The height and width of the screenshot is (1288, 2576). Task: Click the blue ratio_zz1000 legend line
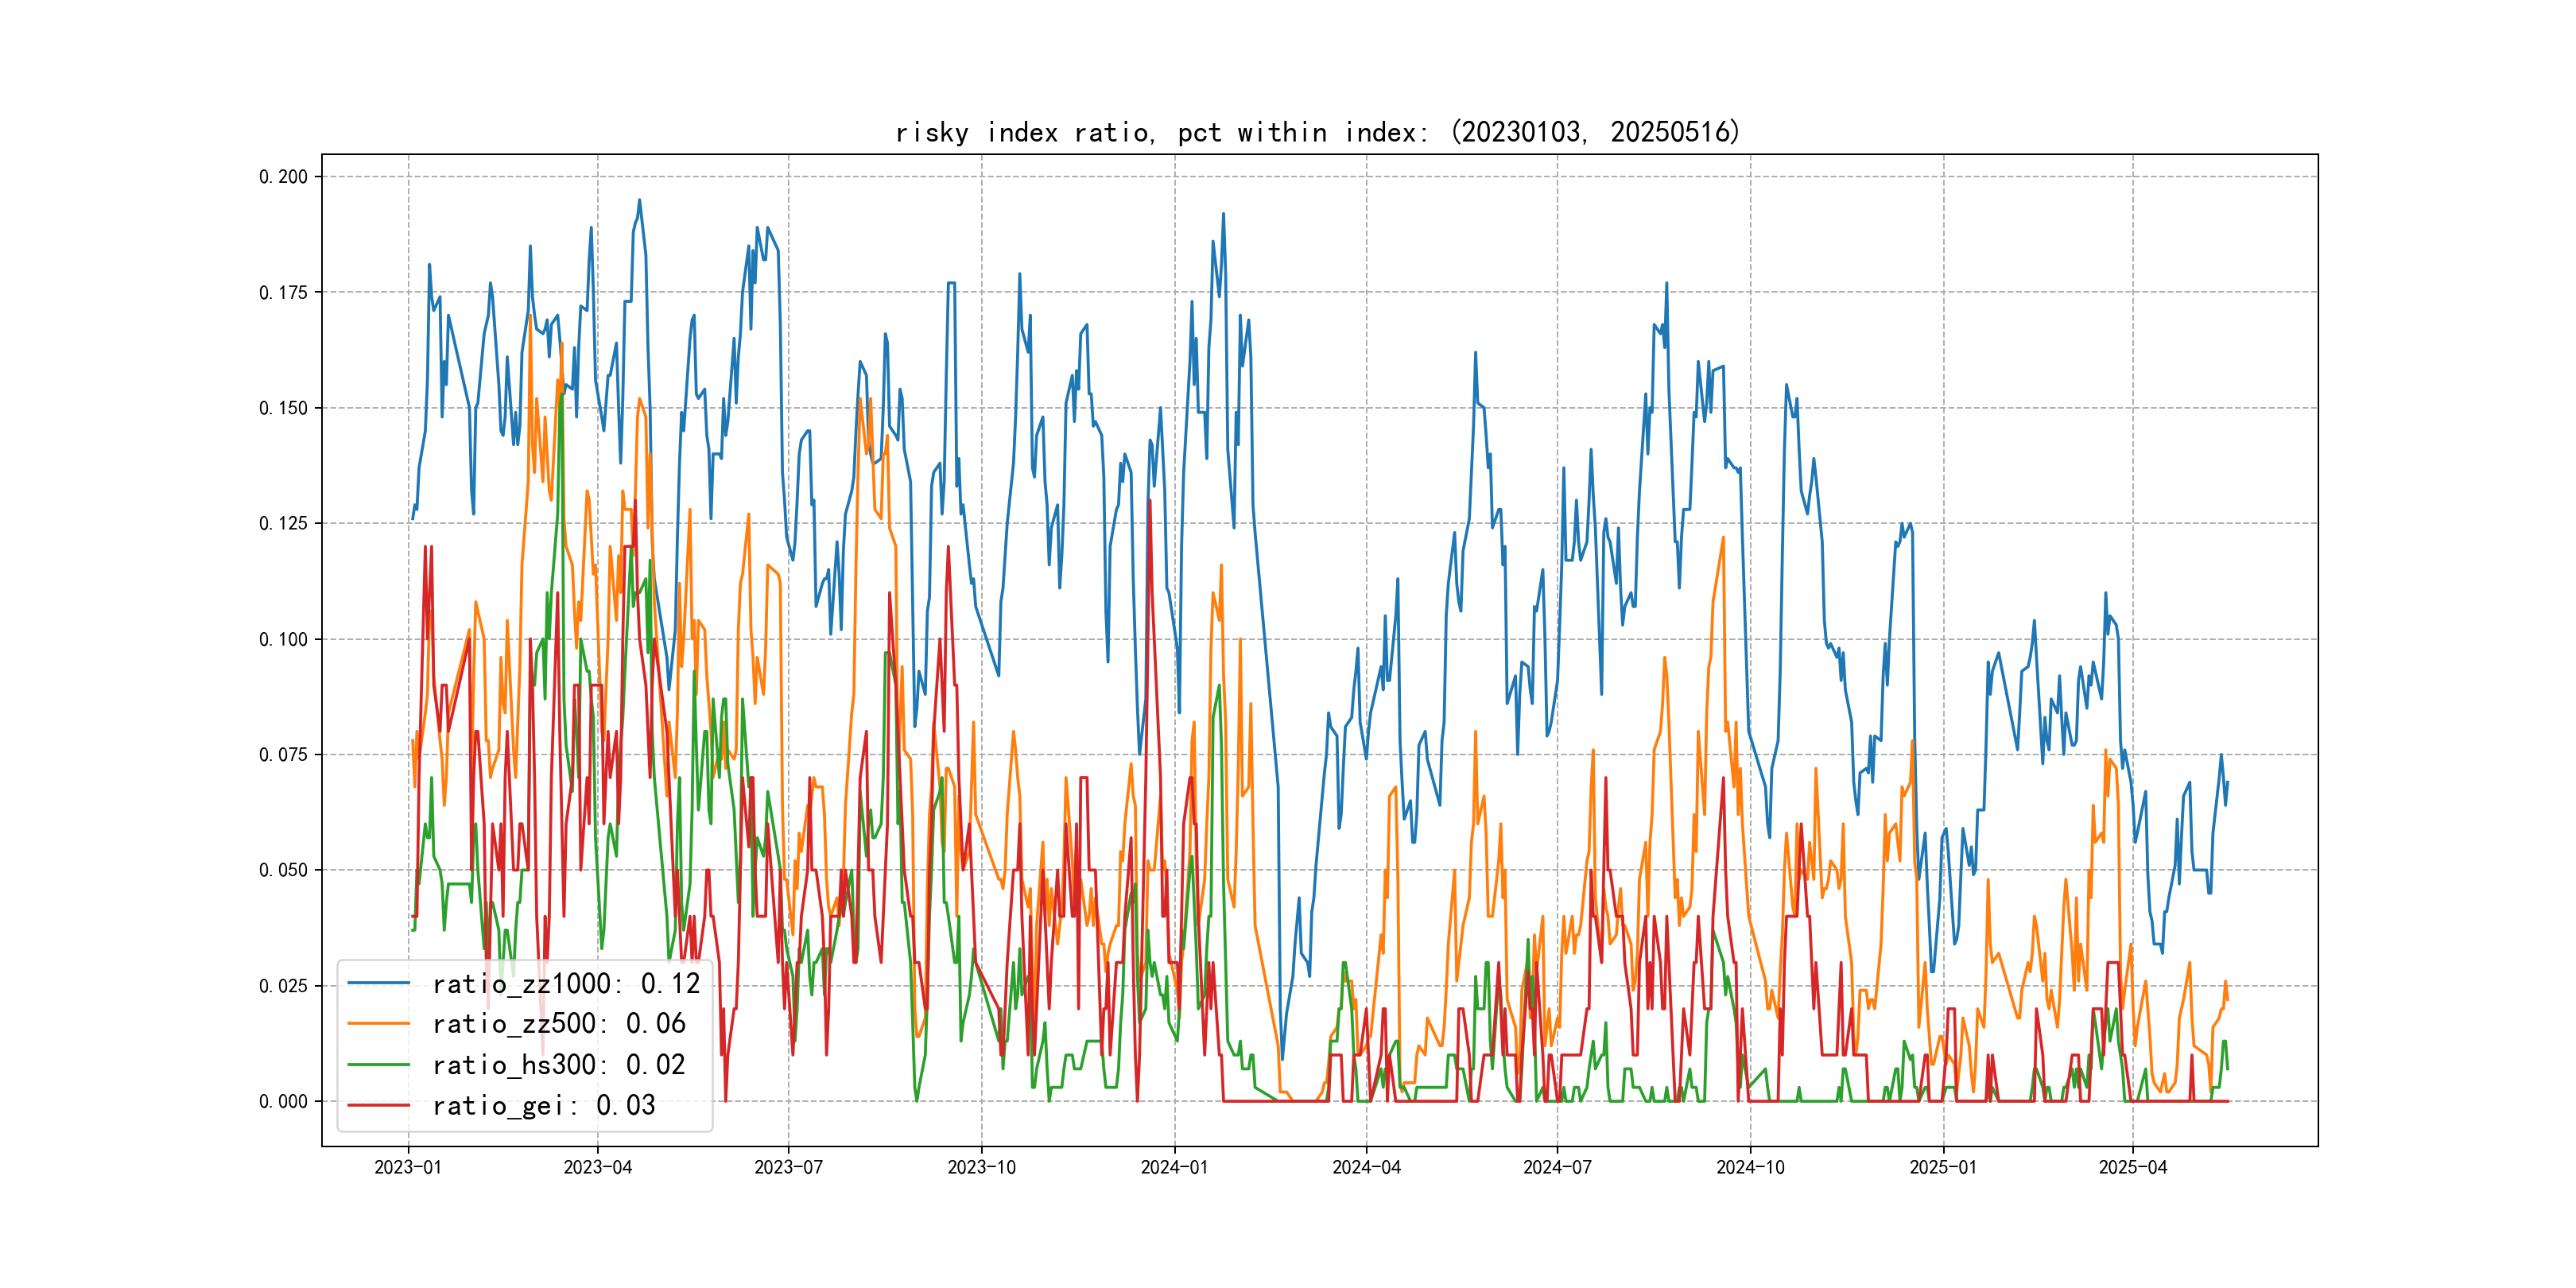tap(378, 984)
